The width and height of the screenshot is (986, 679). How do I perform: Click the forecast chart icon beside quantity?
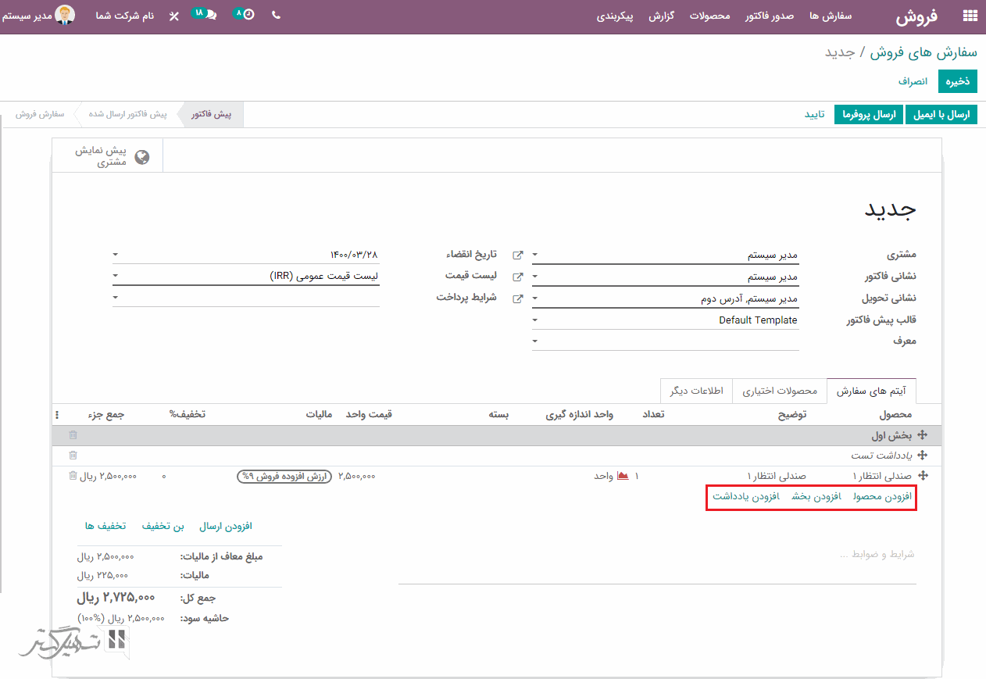tap(623, 476)
